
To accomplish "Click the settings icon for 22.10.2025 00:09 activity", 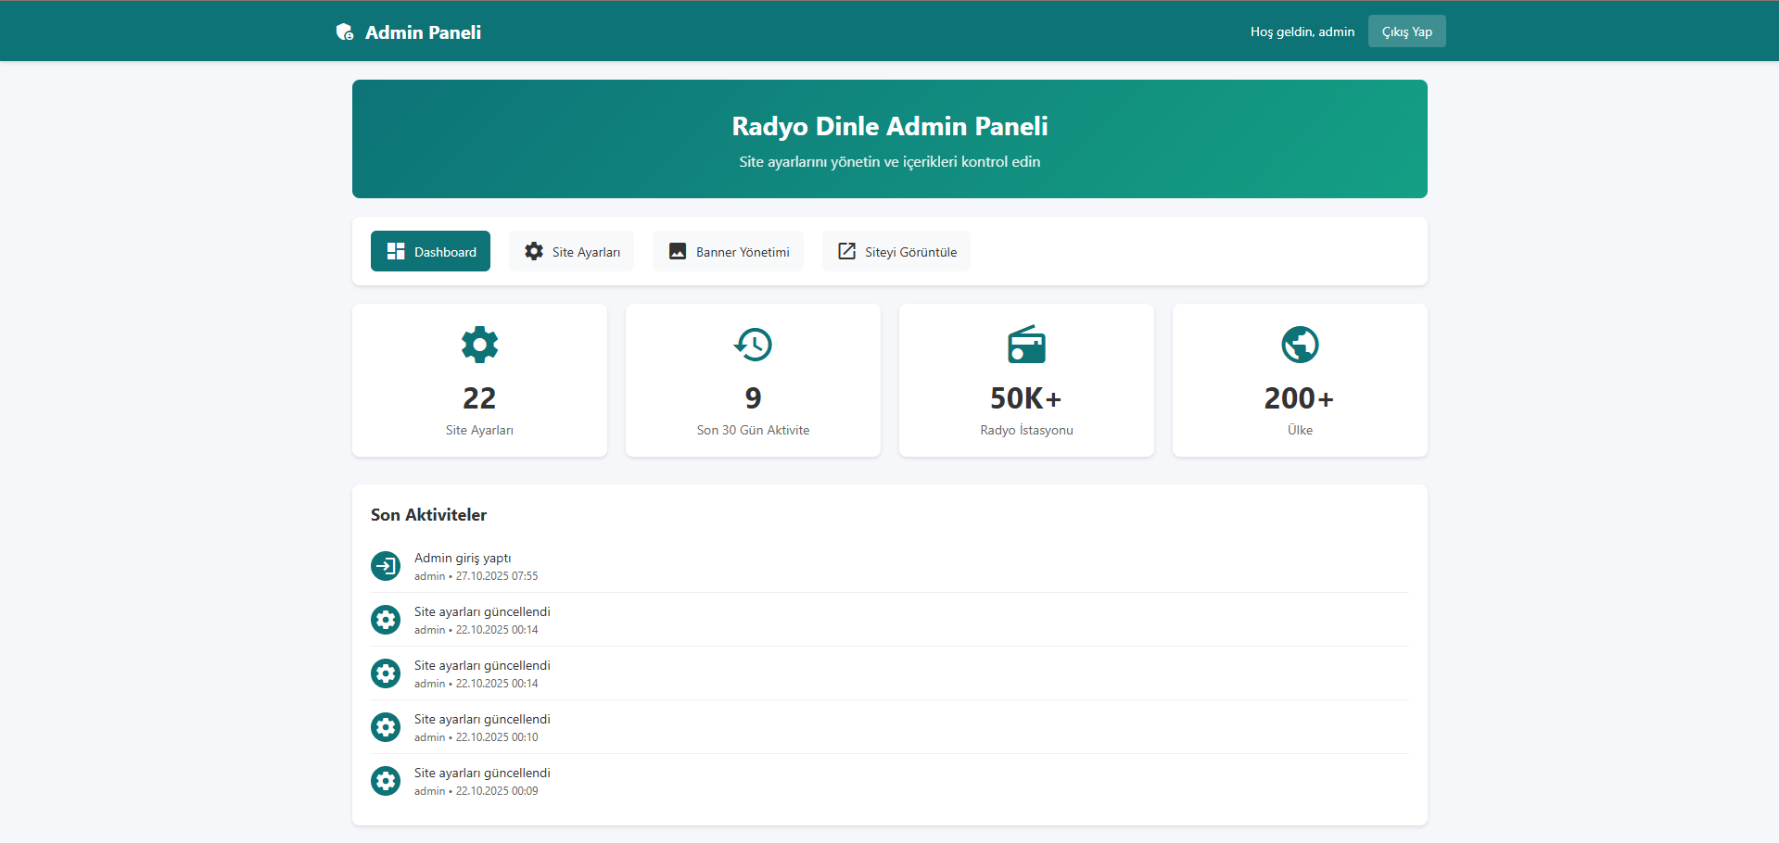I will click(386, 781).
